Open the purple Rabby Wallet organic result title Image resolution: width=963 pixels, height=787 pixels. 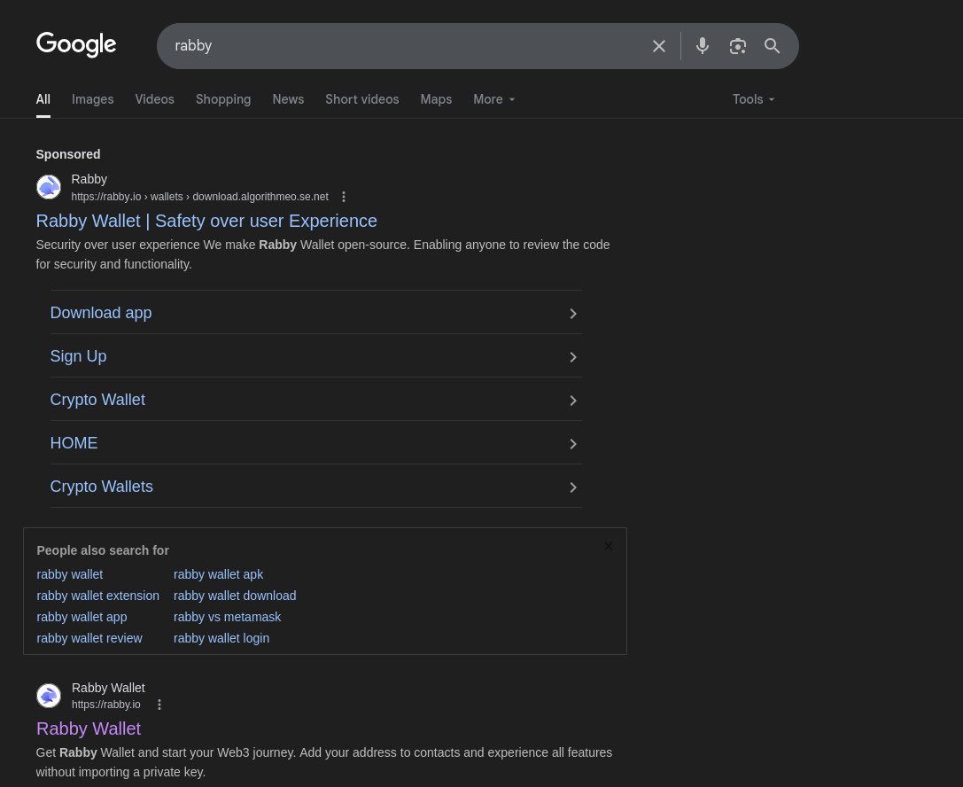pyautogui.click(x=89, y=729)
